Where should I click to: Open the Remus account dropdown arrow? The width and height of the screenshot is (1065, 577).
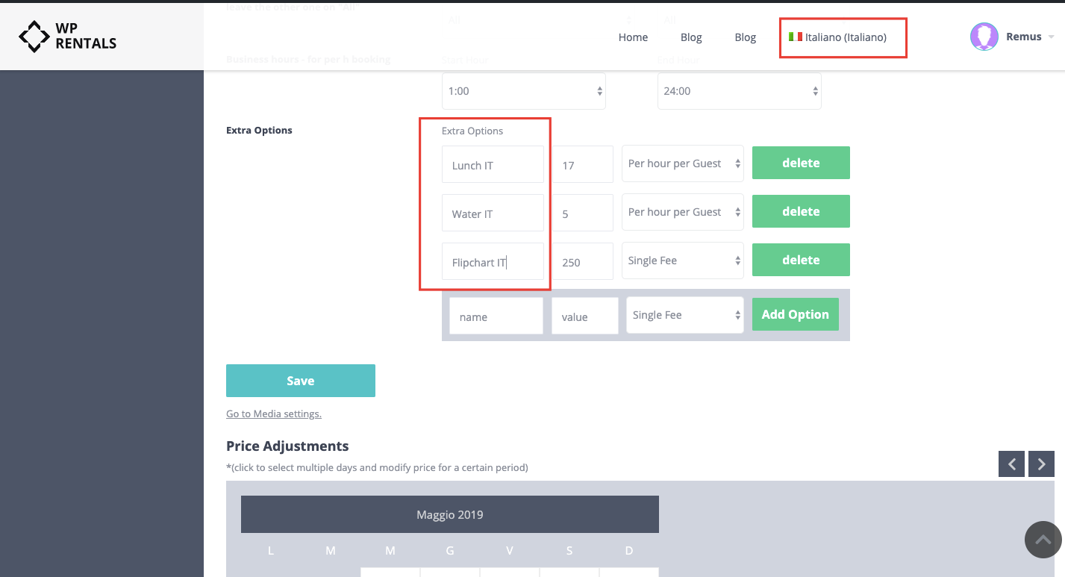[x=1052, y=37]
